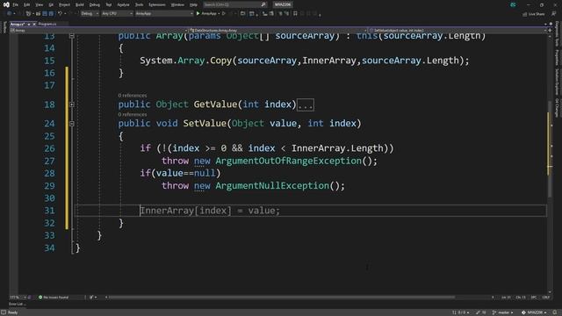Collapse the Array constructor at line 13
Screen dimensions: 562x316
(x=72, y=36)
